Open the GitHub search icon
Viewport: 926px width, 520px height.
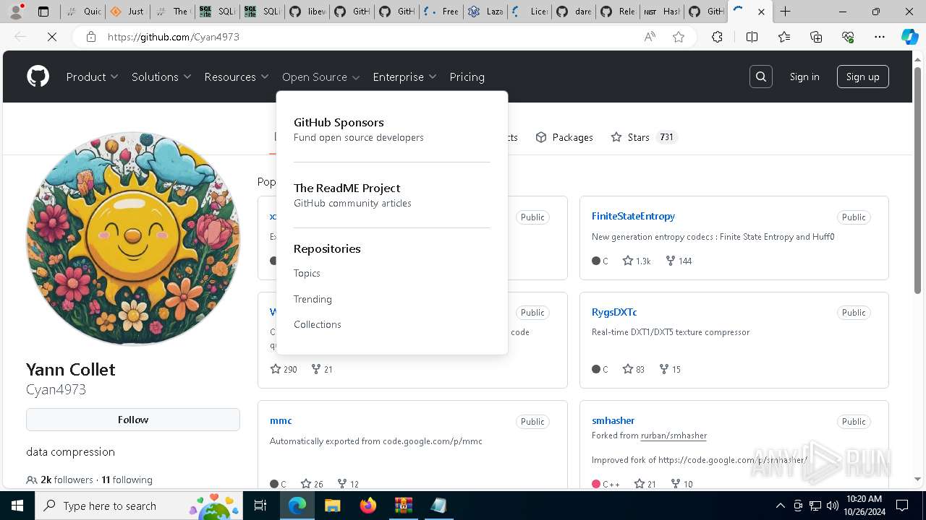pos(761,77)
